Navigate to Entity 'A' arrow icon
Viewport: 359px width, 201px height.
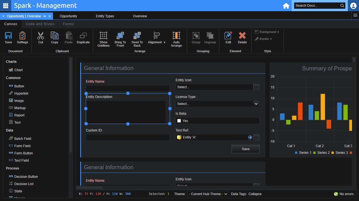(250, 137)
